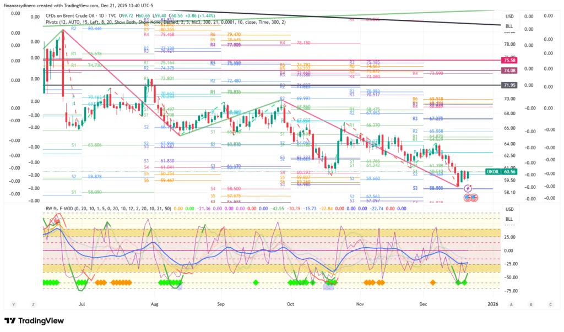Image resolution: width=564 pixels, height=332 pixels.
Task: Open the BLL unit selector on main chart
Action: click(x=509, y=26)
